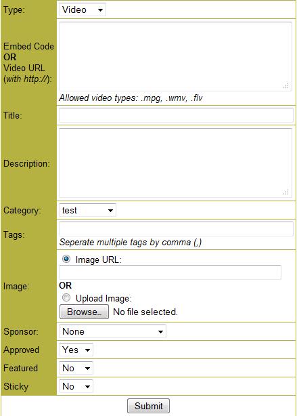
Task: Click the 'No file selected.' text
Action: [x=145, y=312]
